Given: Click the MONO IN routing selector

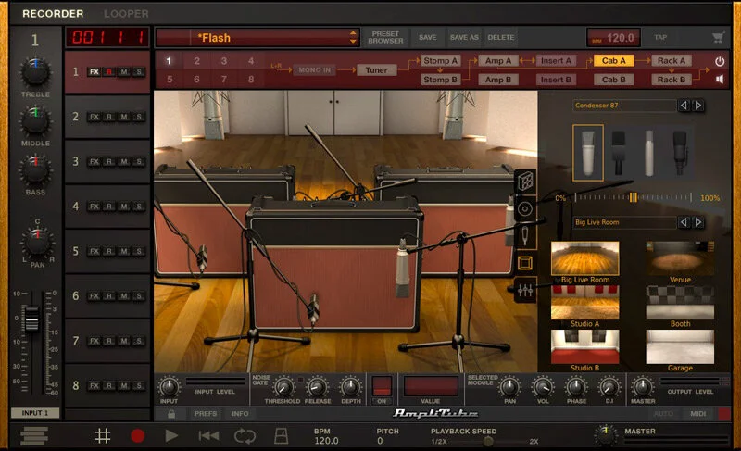Looking at the screenshot, I should [314, 69].
